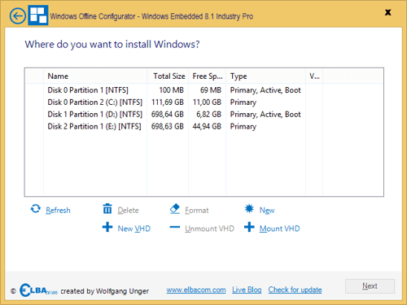Viewport: 407px width, 305px height.
Task: Close the Windows Offline Configurator window
Action: point(388,12)
